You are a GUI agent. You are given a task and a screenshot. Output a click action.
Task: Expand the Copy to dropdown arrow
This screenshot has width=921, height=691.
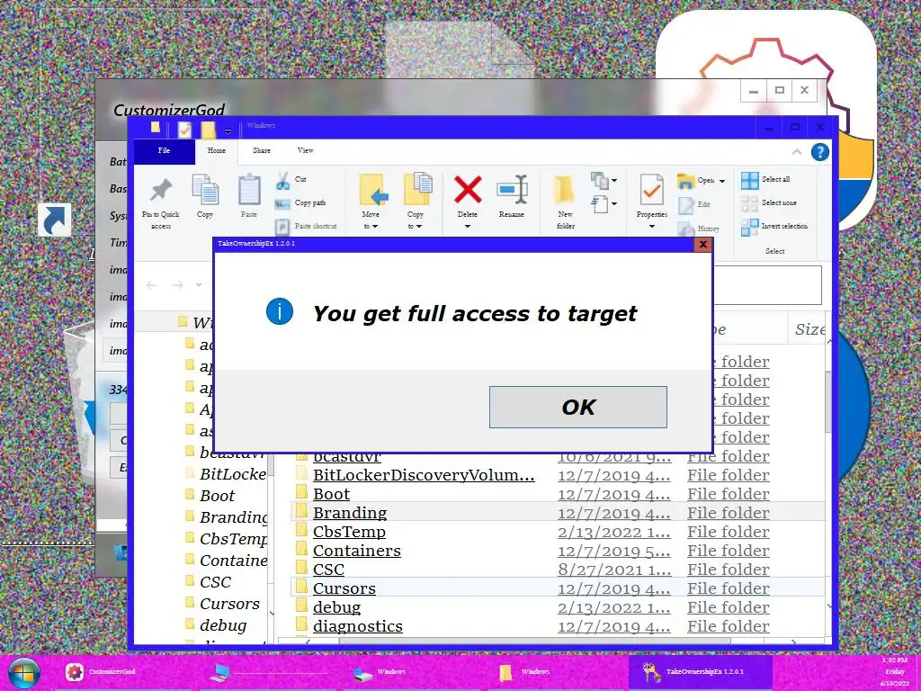click(x=419, y=227)
